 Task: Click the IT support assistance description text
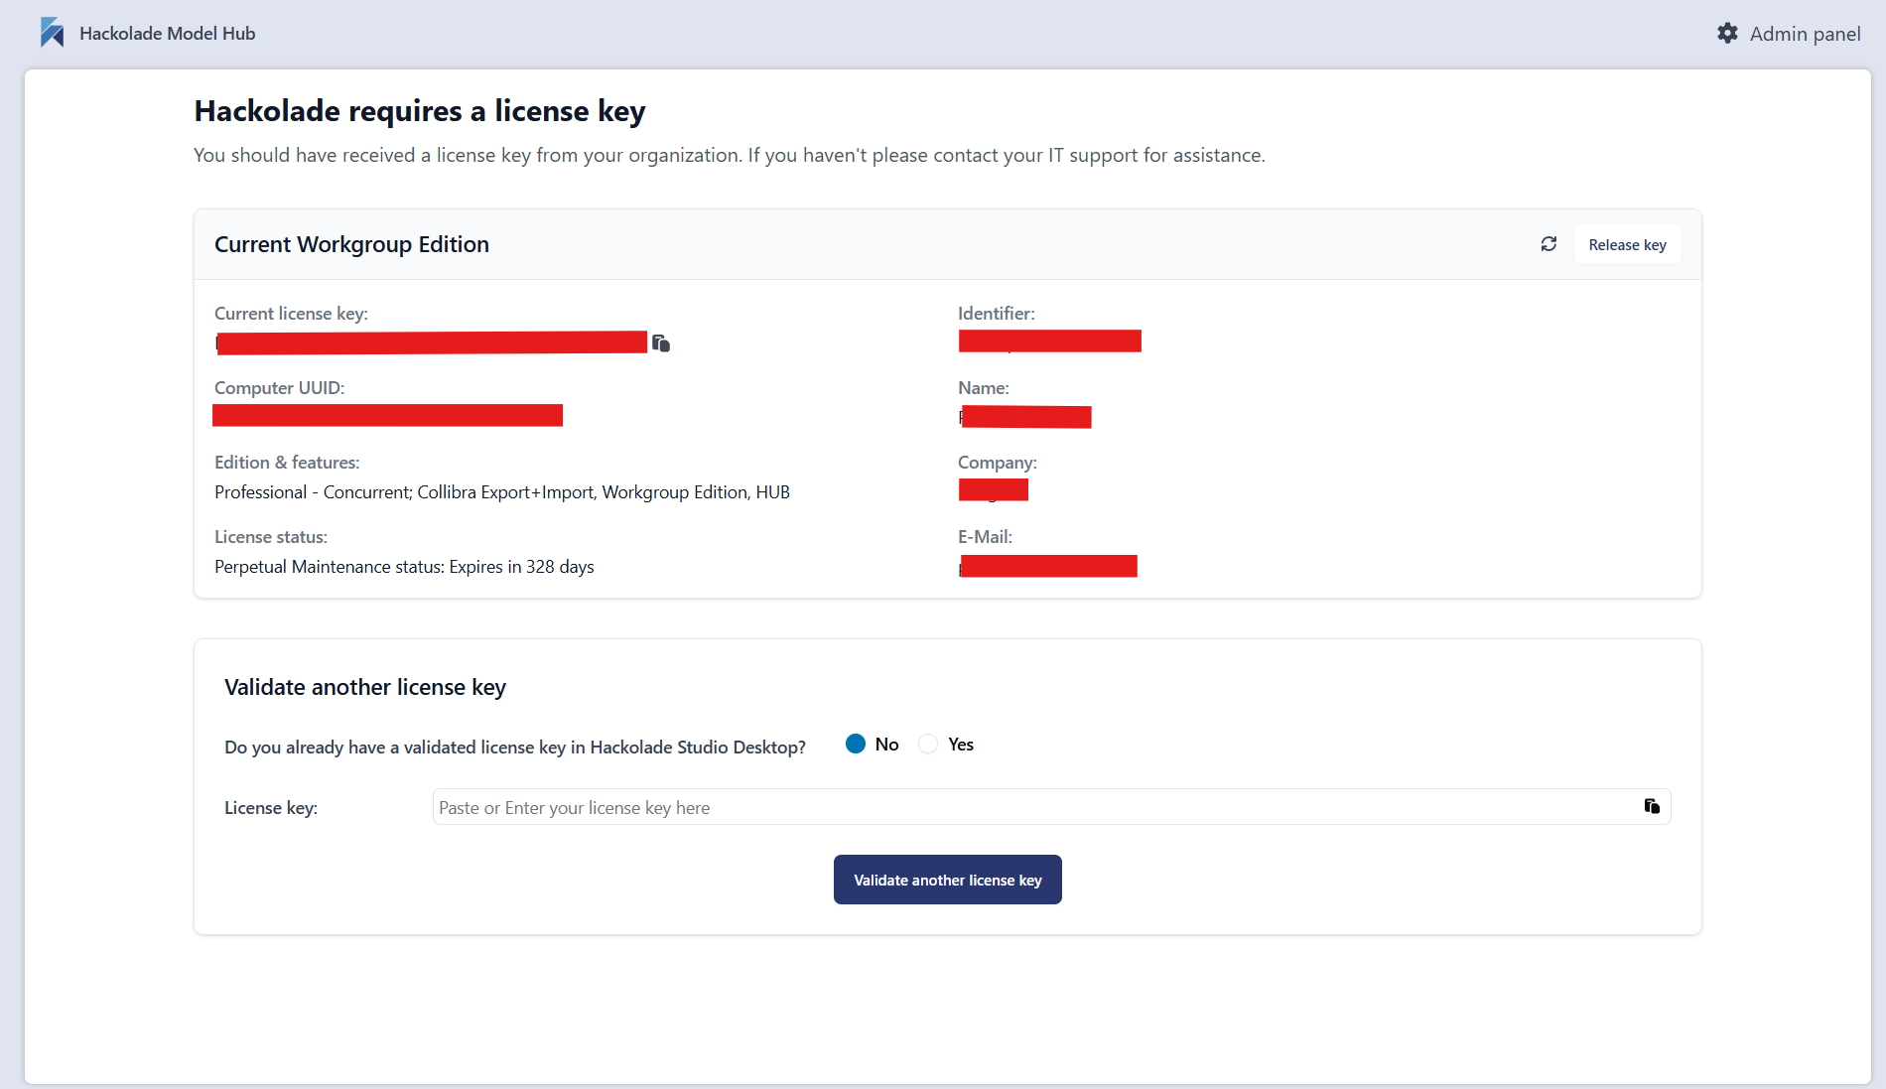[730, 155]
